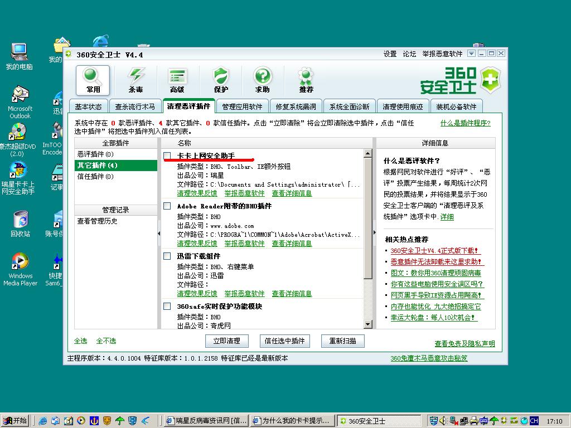571x428 pixels.
Task: Click plugin list scrollbar down arrow
Action: [x=368, y=324]
